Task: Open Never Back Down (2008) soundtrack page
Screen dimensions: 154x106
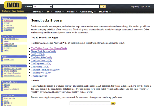Action: [44, 51]
